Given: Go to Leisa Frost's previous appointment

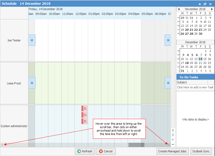Looking at the screenshot, I should [32, 83].
